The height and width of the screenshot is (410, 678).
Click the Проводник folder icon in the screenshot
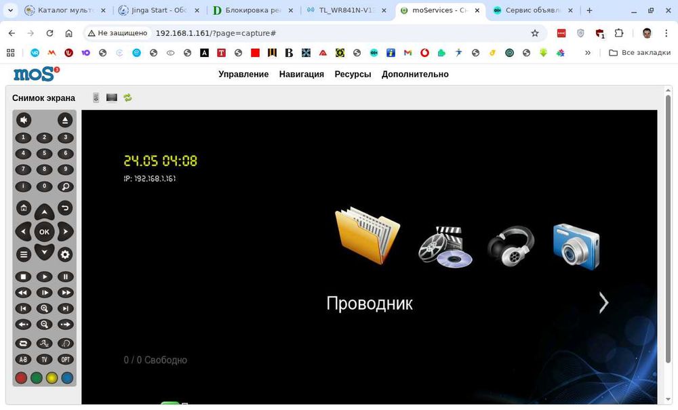pos(367,235)
